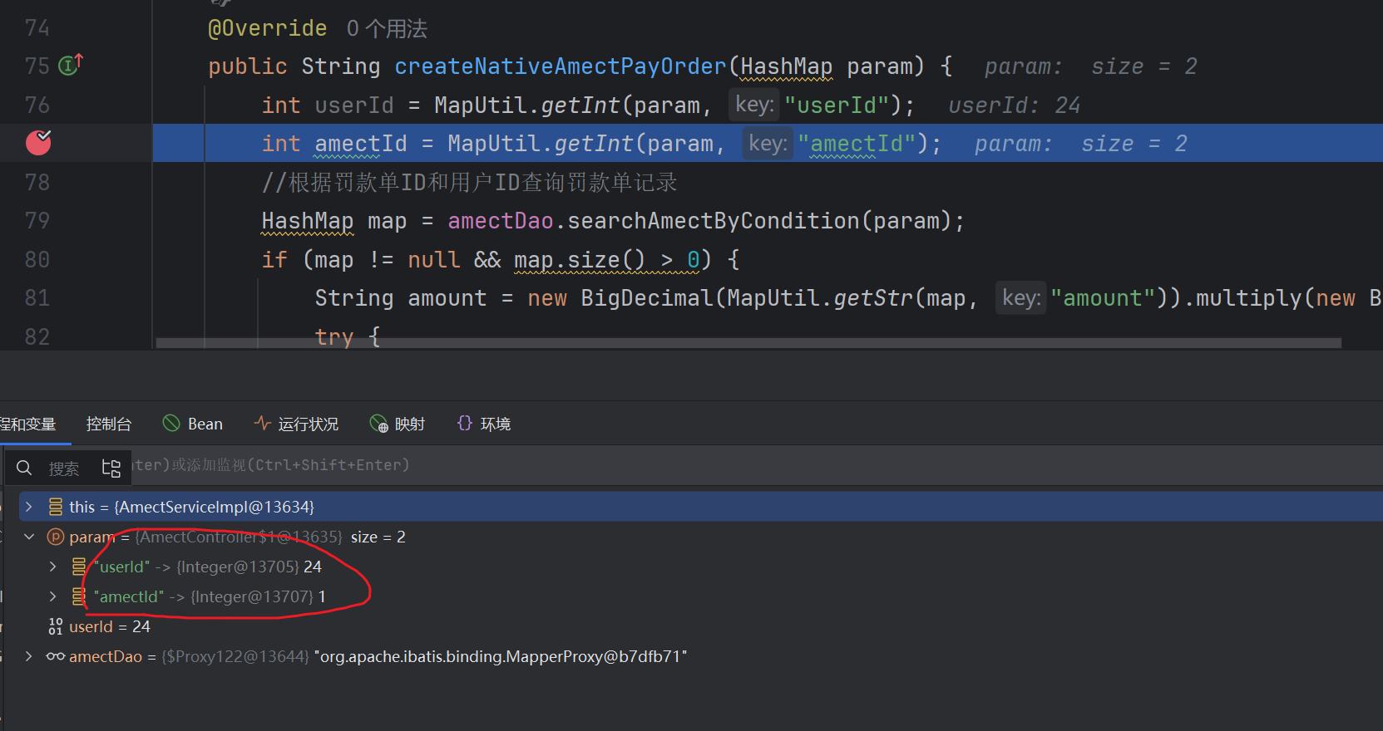Switch to the 控制台 tab
1383x731 pixels.
109,424
